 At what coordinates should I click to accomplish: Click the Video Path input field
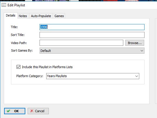[81, 43]
